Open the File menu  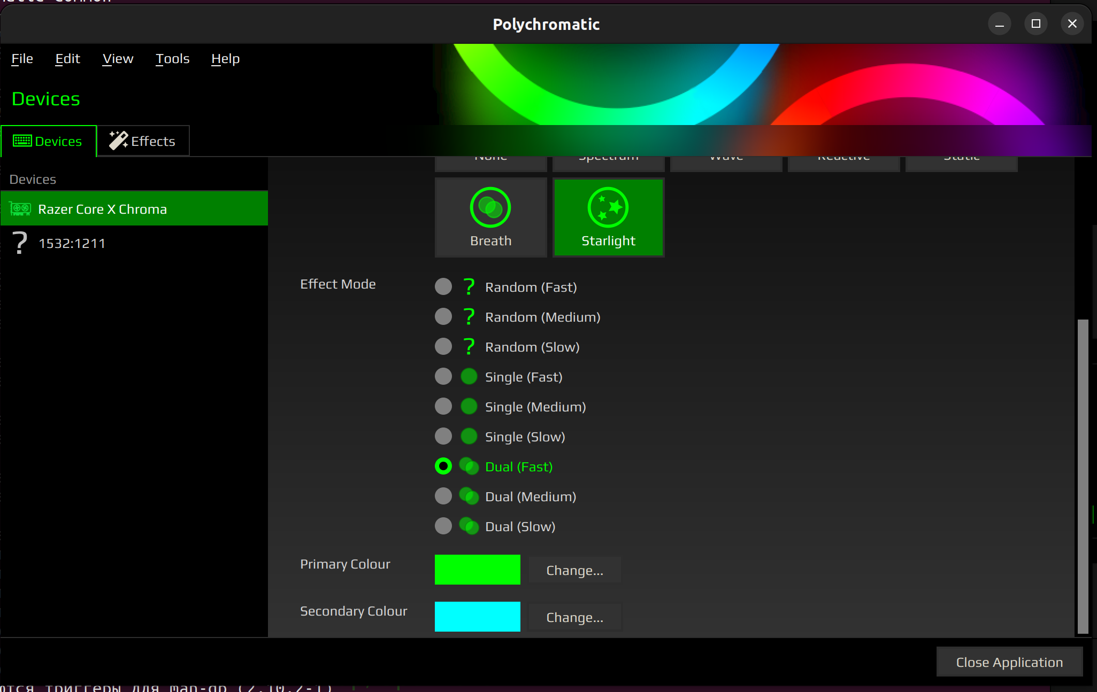[22, 59]
